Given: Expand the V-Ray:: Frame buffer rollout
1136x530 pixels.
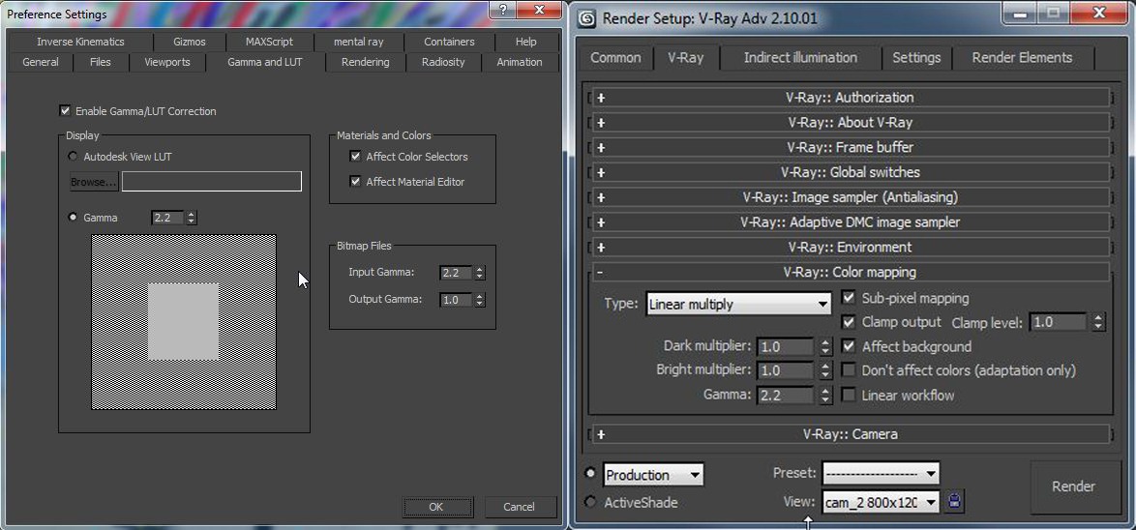Looking at the screenshot, I should click(x=851, y=148).
